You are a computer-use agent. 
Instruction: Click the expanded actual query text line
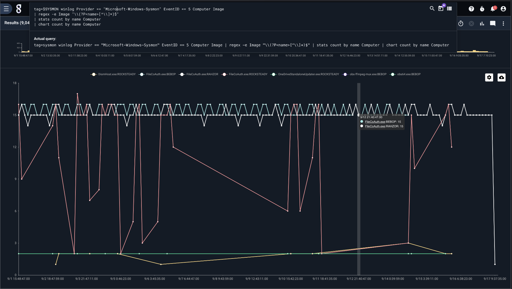tap(241, 45)
